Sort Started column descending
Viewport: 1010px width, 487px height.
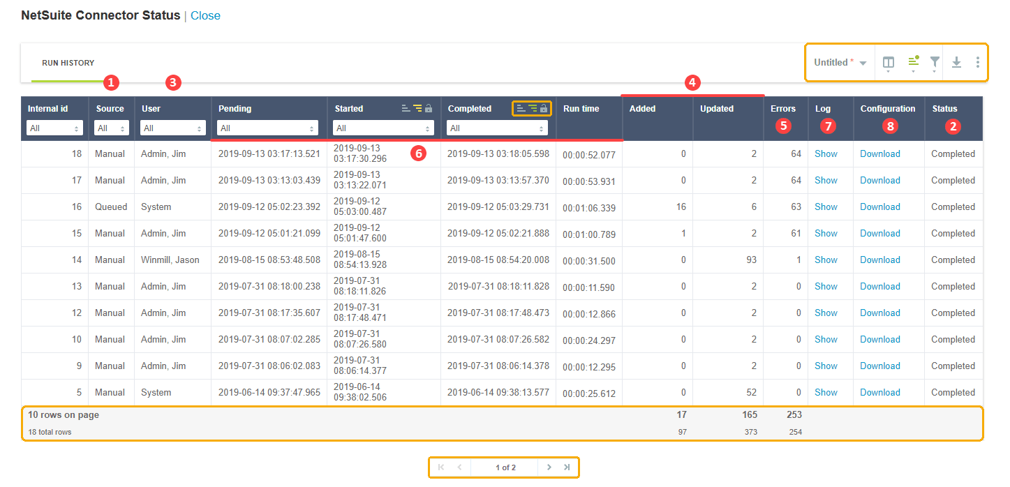[417, 108]
